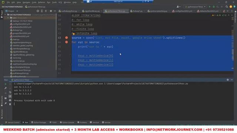Select hosts29oct2022.yml in project tree
The image size is (237, 133).
click(21, 36)
